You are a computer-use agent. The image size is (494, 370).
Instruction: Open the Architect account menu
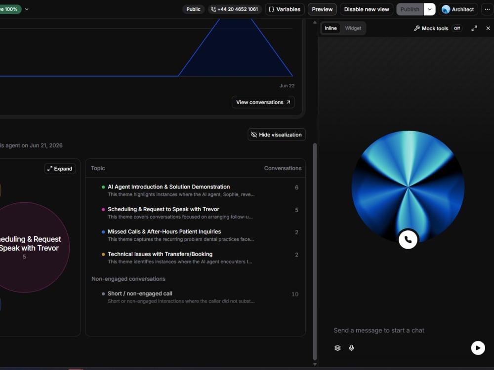(458, 9)
